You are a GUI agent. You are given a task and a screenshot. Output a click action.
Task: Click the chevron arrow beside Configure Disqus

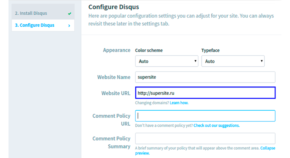69,26
